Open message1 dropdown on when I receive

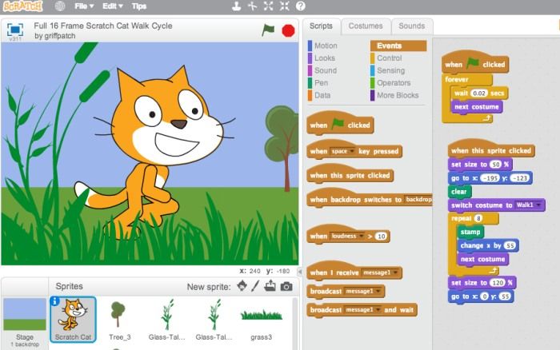pyautogui.click(x=380, y=272)
